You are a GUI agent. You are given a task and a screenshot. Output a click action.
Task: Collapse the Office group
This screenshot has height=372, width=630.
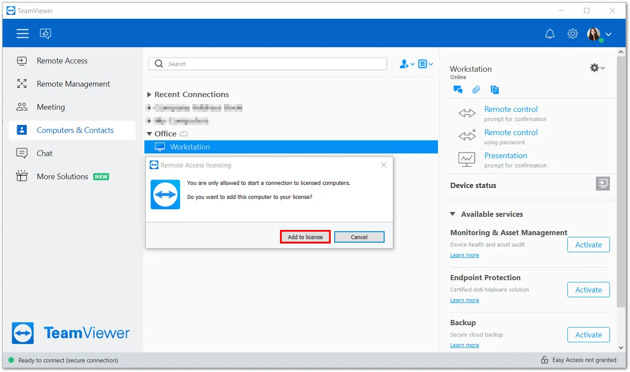pos(149,134)
